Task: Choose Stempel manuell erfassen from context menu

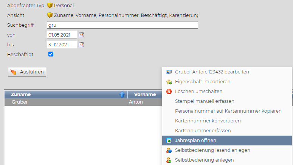Action: click(205, 101)
